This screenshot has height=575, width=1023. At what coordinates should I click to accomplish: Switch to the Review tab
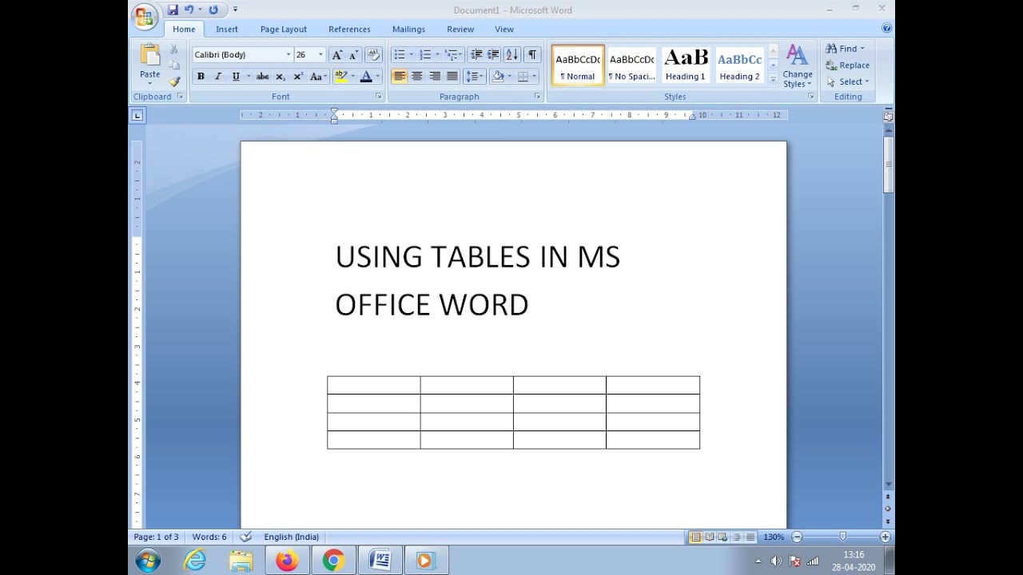coord(460,30)
